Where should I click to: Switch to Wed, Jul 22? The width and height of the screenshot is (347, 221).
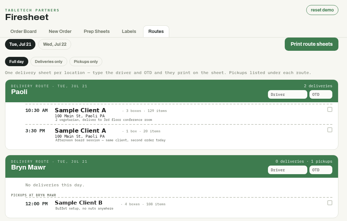tap(55, 44)
